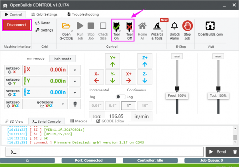Click Port: Connected status

pos(89,161)
